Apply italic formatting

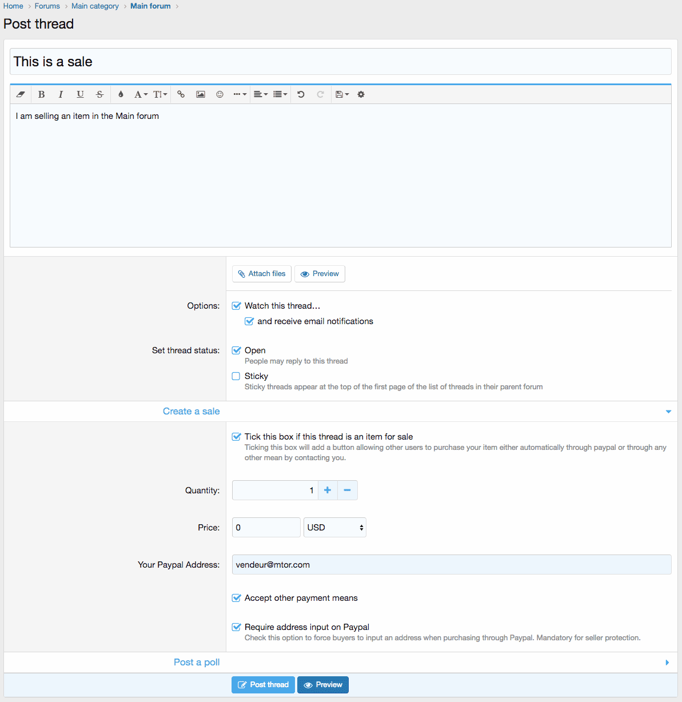pyautogui.click(x=61, y=94)
